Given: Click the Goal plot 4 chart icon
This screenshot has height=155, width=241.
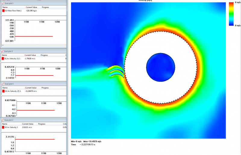Looking at the screenshot, I should click(3, 84).
